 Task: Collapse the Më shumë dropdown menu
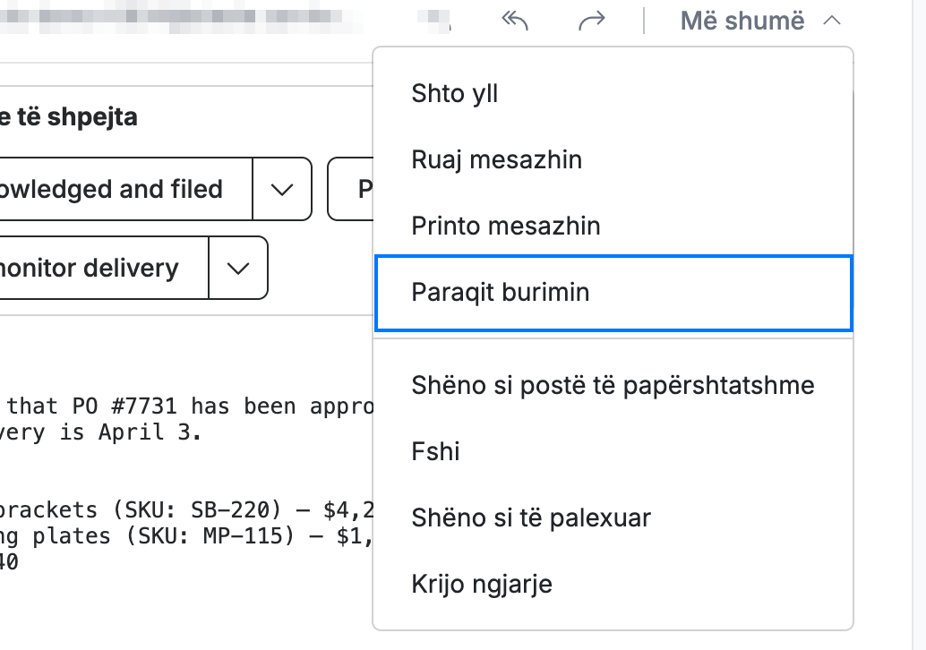coord(760,21)
